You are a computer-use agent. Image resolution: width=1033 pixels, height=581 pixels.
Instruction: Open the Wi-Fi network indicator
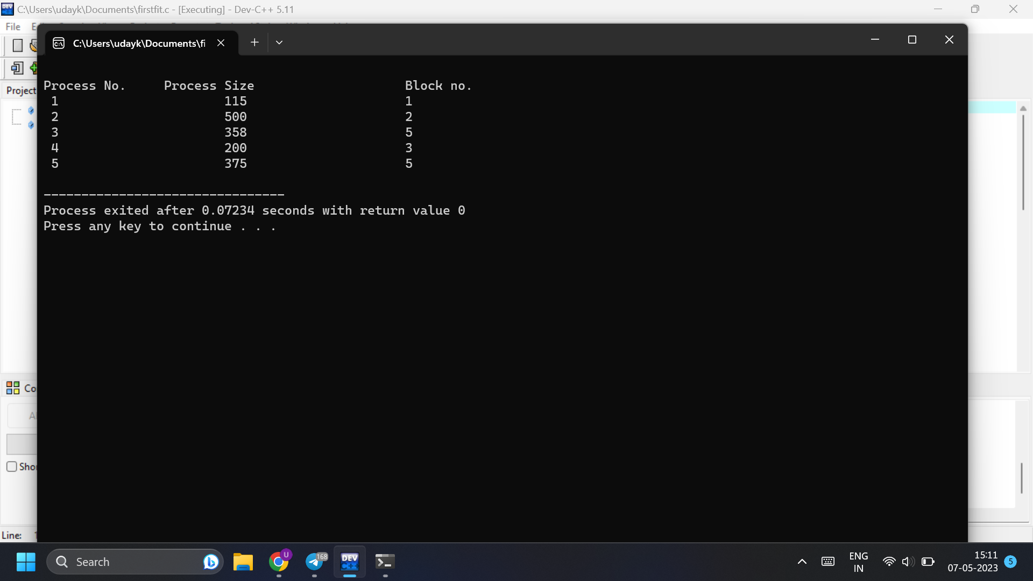888,561
